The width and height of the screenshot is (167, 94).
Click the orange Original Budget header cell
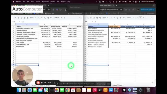click(114, 26)
